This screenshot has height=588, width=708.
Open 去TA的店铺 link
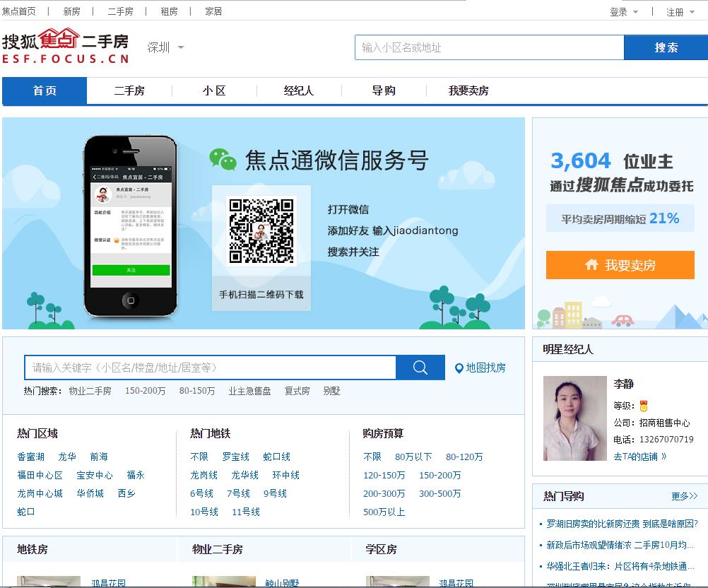pos(640,457)
